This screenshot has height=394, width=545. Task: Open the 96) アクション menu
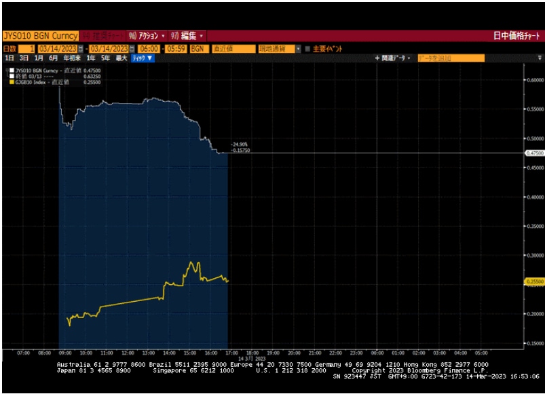(147, 35)
